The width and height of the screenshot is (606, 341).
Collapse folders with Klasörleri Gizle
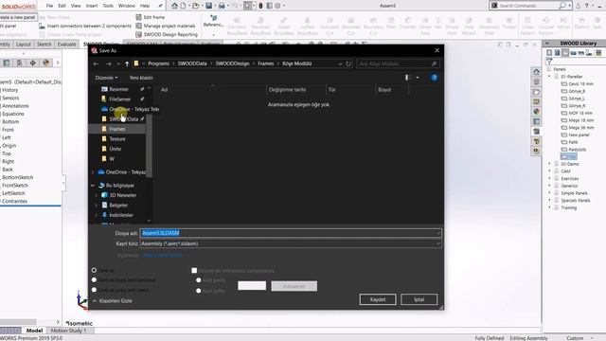113,301
